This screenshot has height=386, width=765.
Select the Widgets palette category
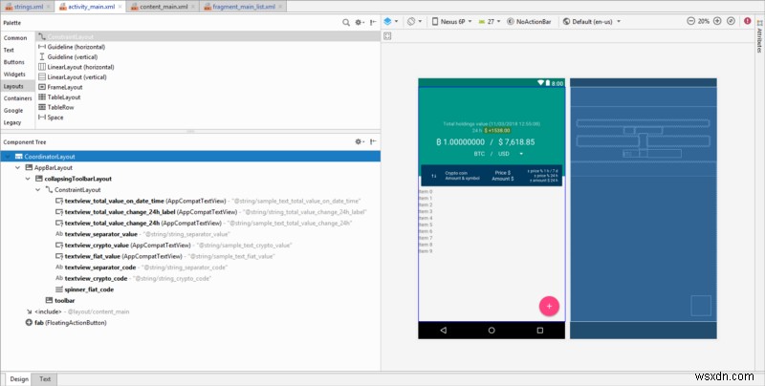point(14,75)
